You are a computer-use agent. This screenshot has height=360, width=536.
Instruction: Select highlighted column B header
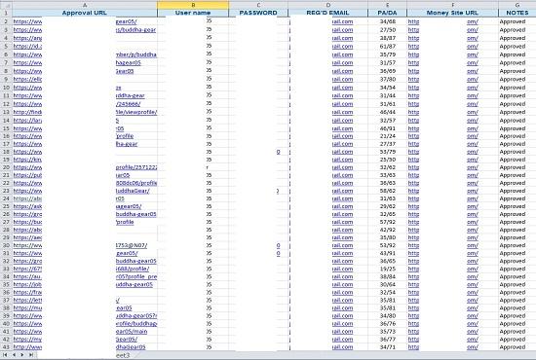click(193, 5)
